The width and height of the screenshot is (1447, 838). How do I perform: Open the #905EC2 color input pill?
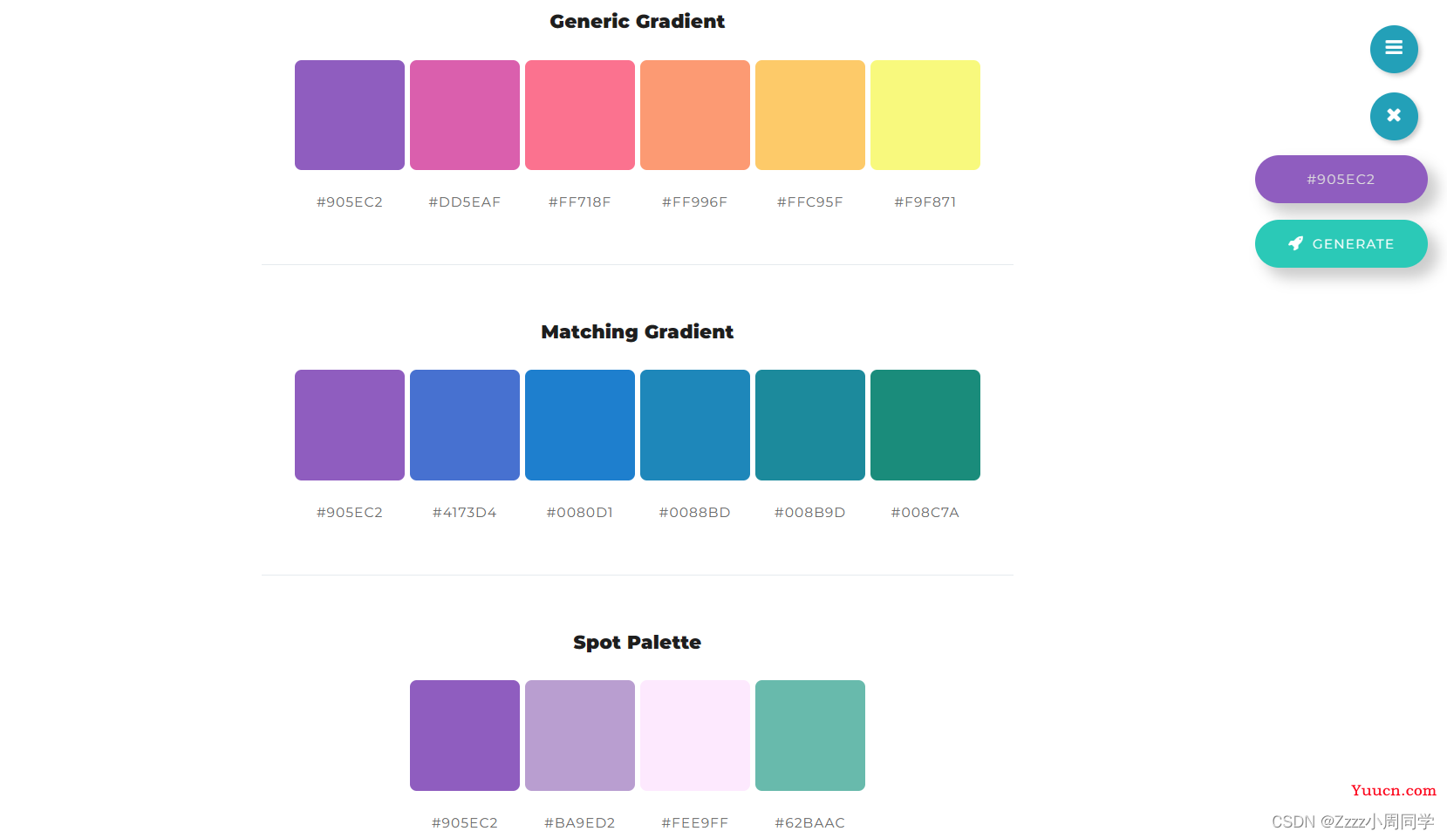tap(1341, 179)
